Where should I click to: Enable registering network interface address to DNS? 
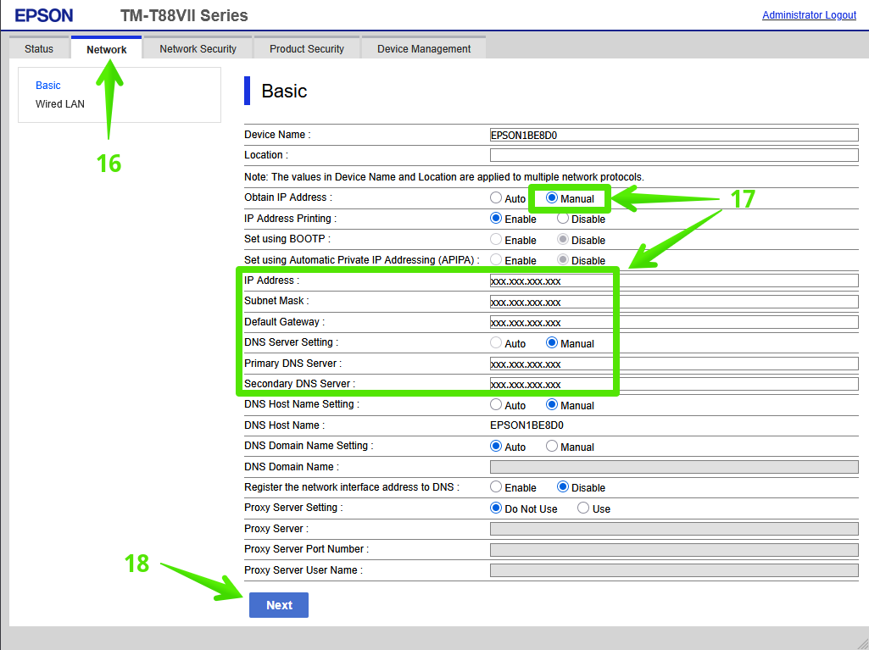[x=496, y=487]
